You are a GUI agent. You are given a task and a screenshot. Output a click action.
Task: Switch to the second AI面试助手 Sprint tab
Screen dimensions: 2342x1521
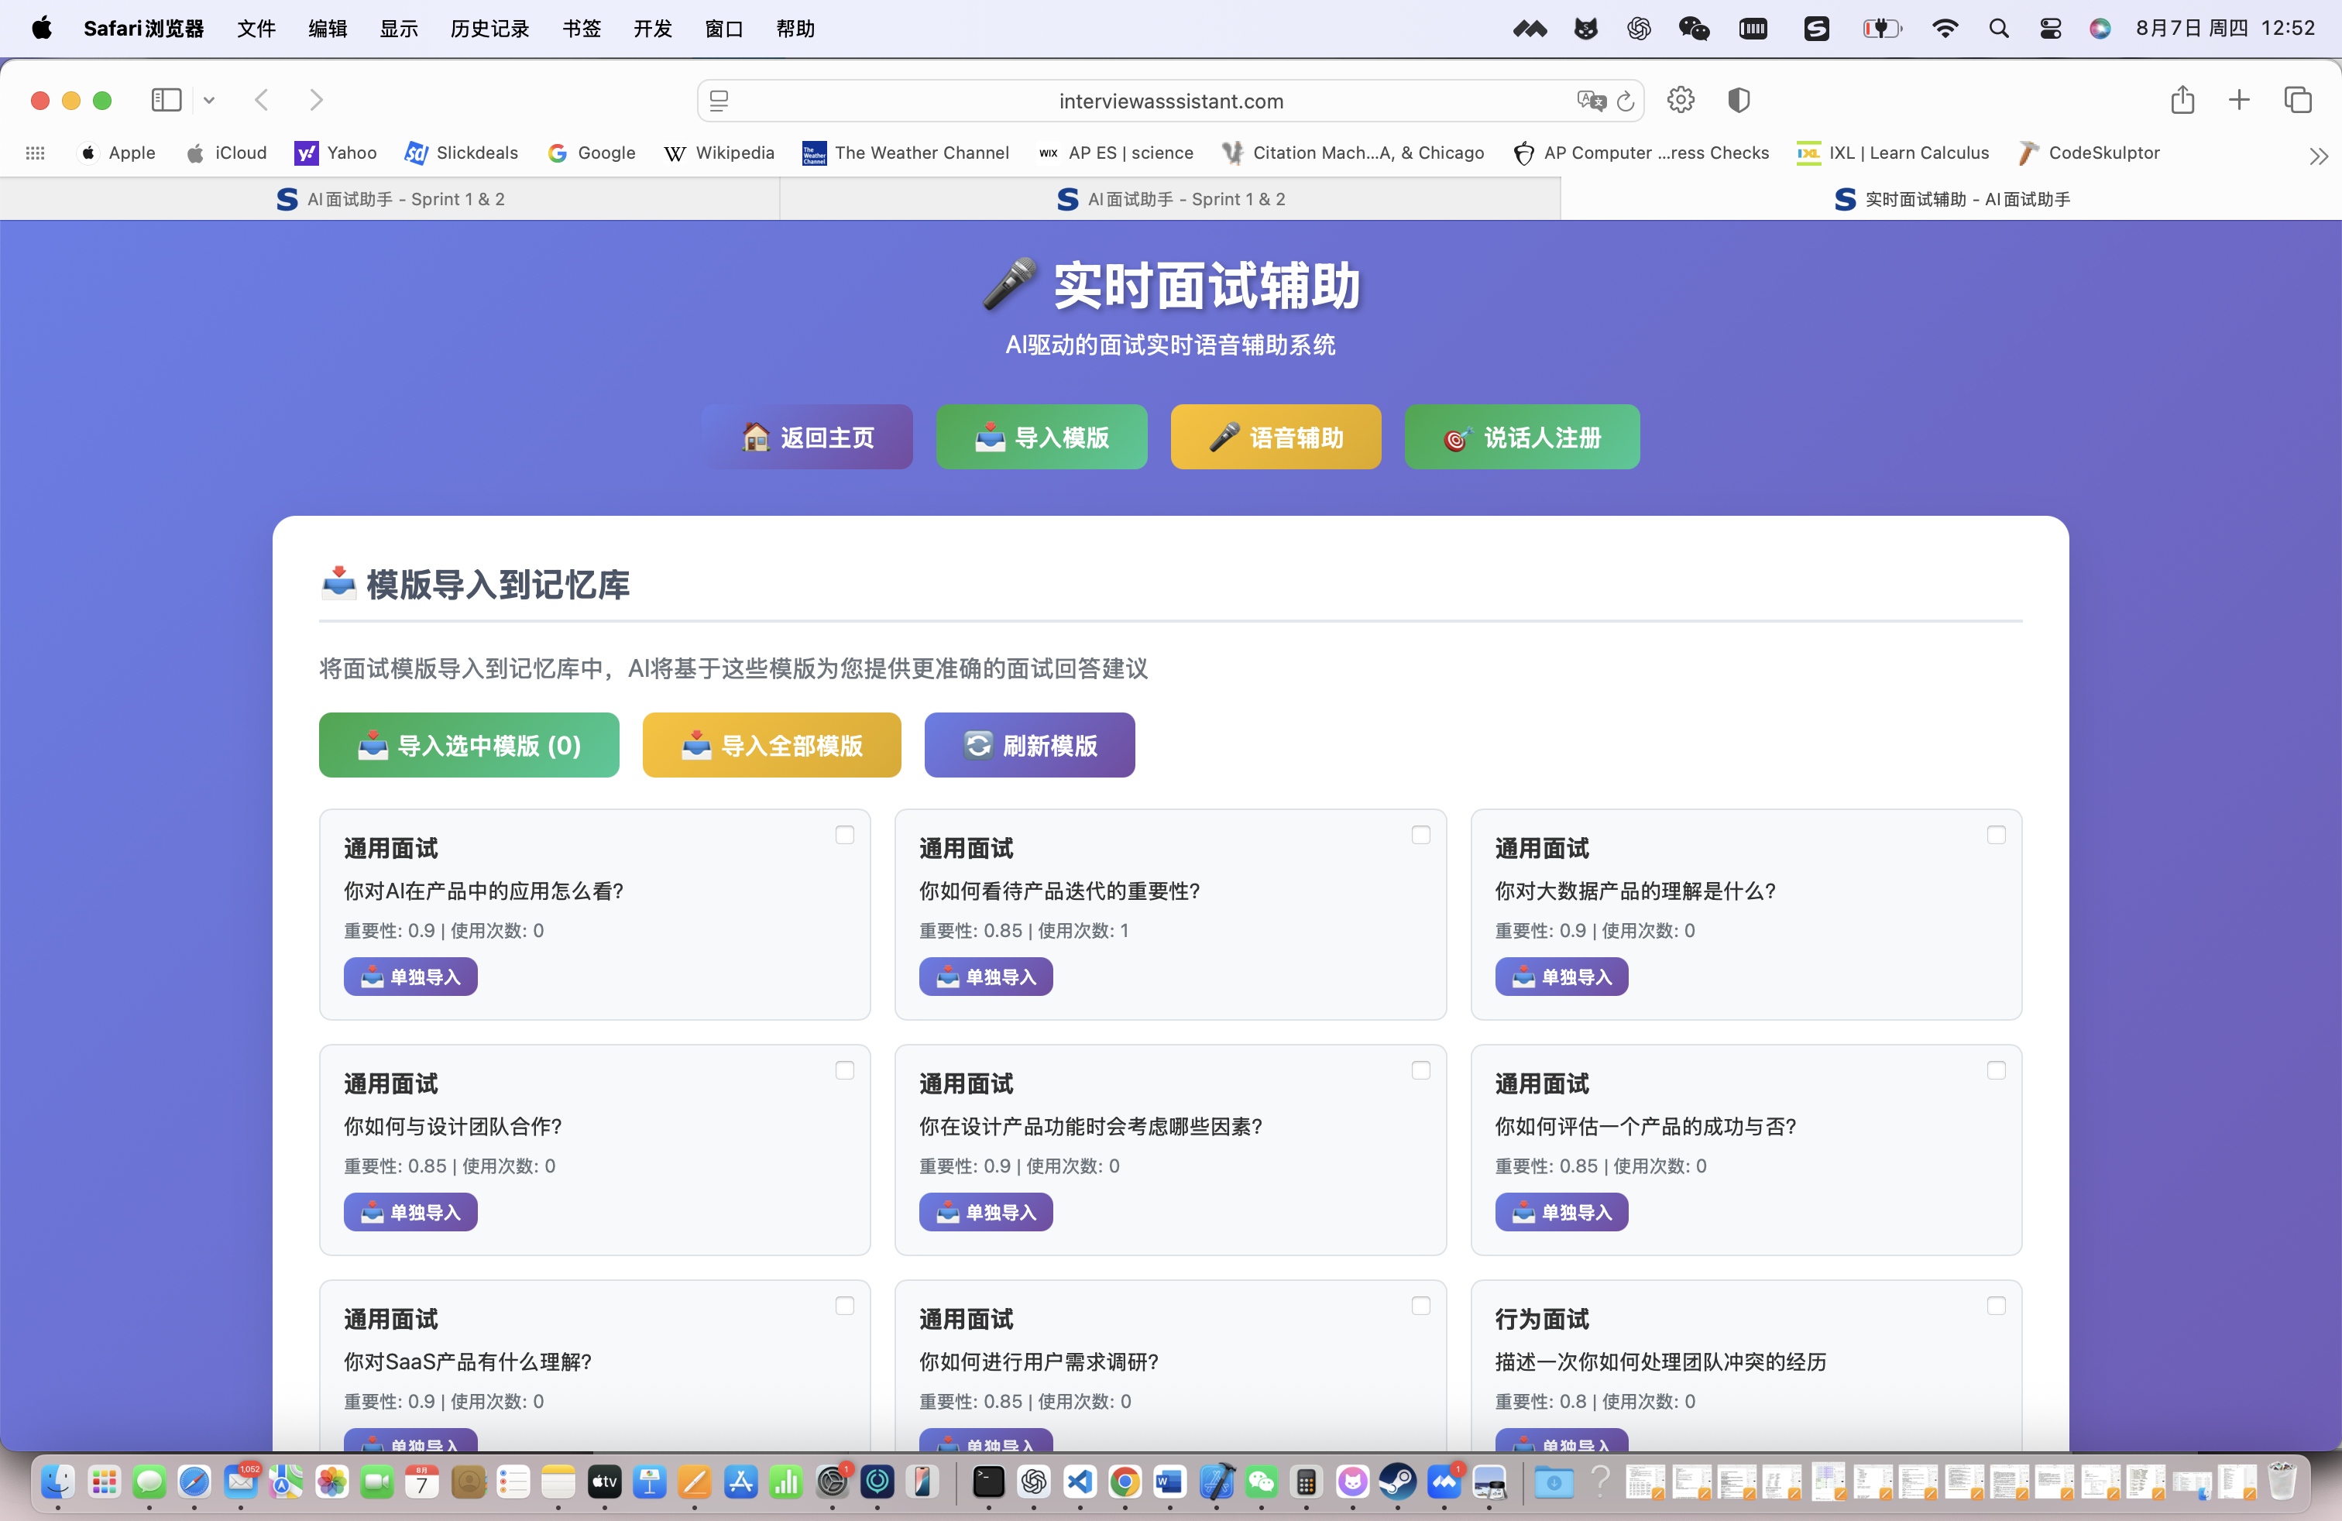click(x=1170, y=199)
